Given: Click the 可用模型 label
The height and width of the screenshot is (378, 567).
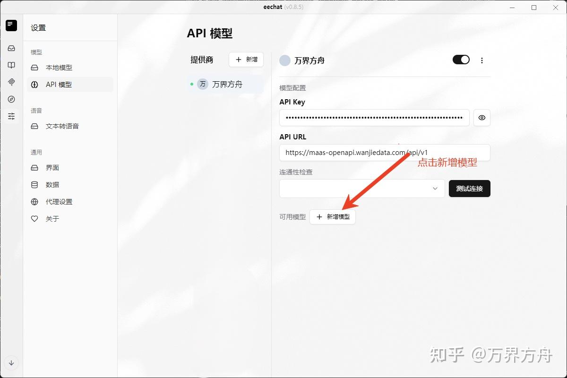Looking at the screenshot, I should point(293,217).
